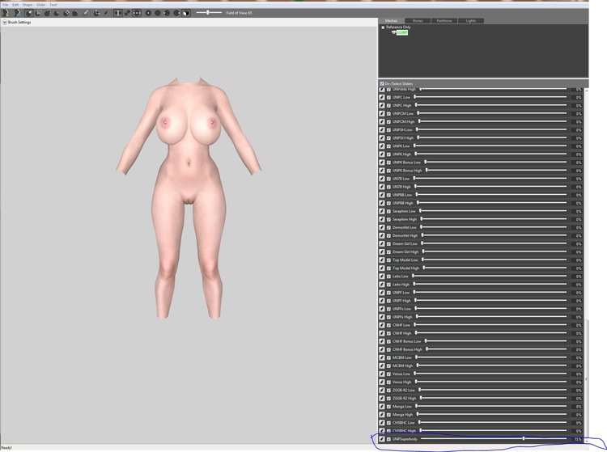Select the UUNP mesh in tree
The width and height of the screenshot is (607, 452).
tap(402, 32)
